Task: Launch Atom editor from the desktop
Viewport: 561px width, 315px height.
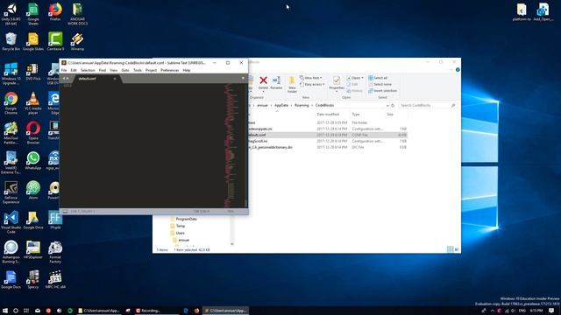Action: tap(33, 191)
